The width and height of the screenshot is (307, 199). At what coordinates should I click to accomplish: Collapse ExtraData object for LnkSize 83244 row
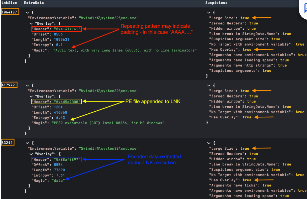(x=27, y=143)
